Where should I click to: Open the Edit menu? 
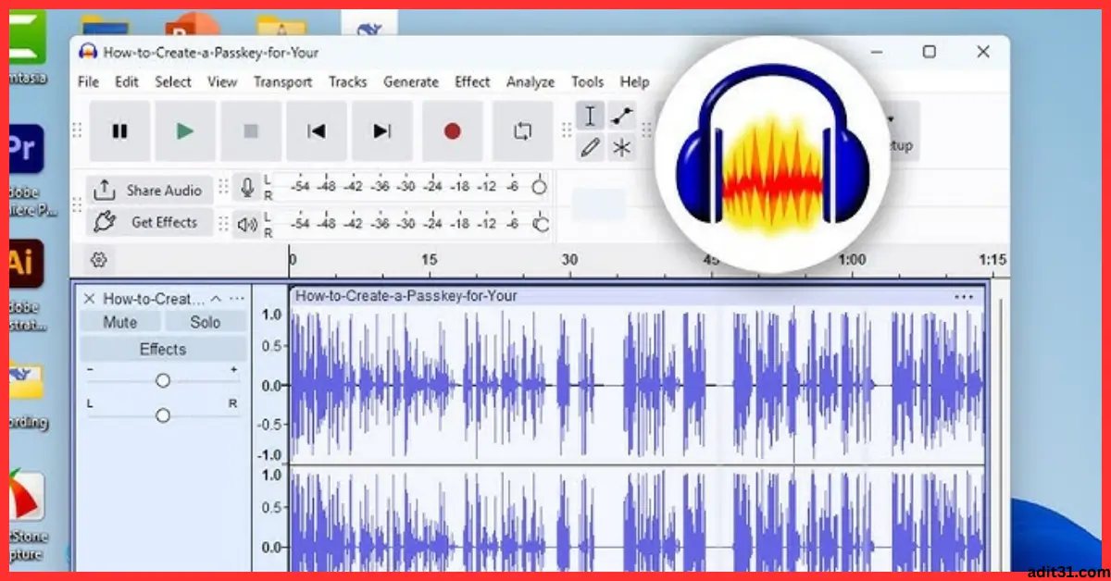coord(127,82)
